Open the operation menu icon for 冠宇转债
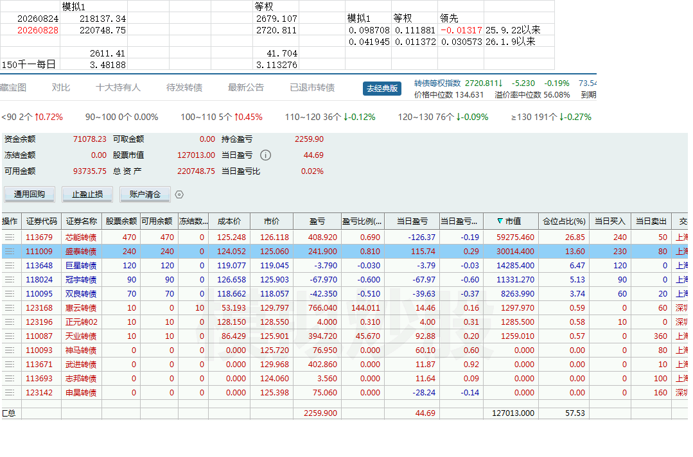The image size is (693, 457). [x=9, y=280]
